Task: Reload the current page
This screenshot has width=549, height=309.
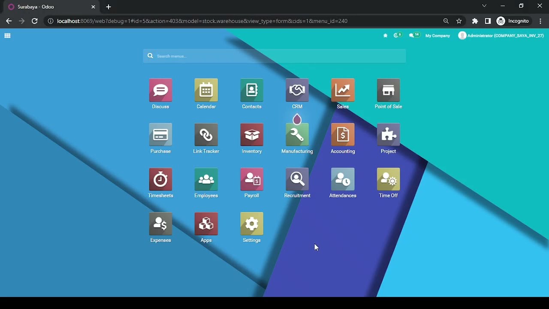Action: point(35,21)
